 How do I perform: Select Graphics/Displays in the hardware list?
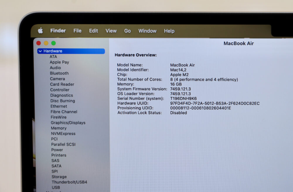click(68, 123)
